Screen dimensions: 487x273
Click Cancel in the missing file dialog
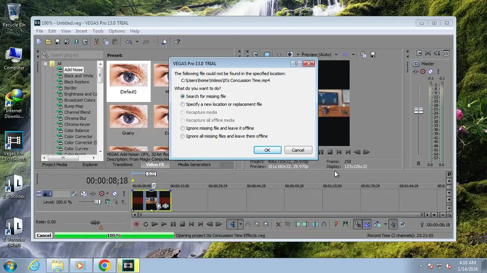[x=298, y=150]
